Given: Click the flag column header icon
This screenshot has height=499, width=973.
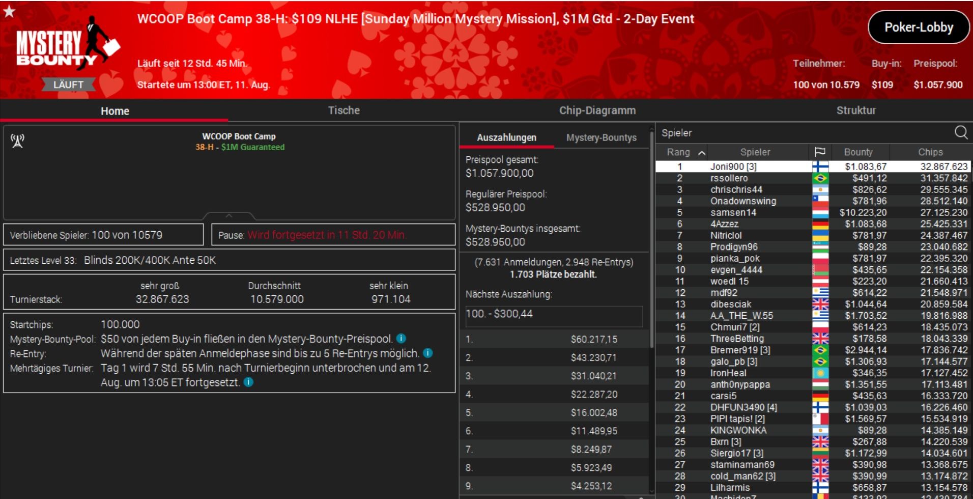Looking at the screenshot, I should coord(819,152).
